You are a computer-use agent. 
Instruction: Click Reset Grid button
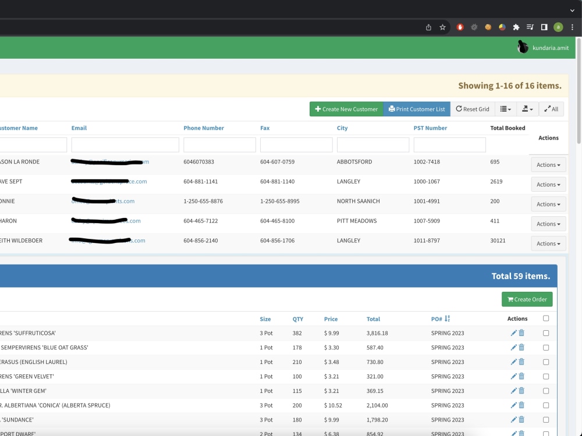473,109
